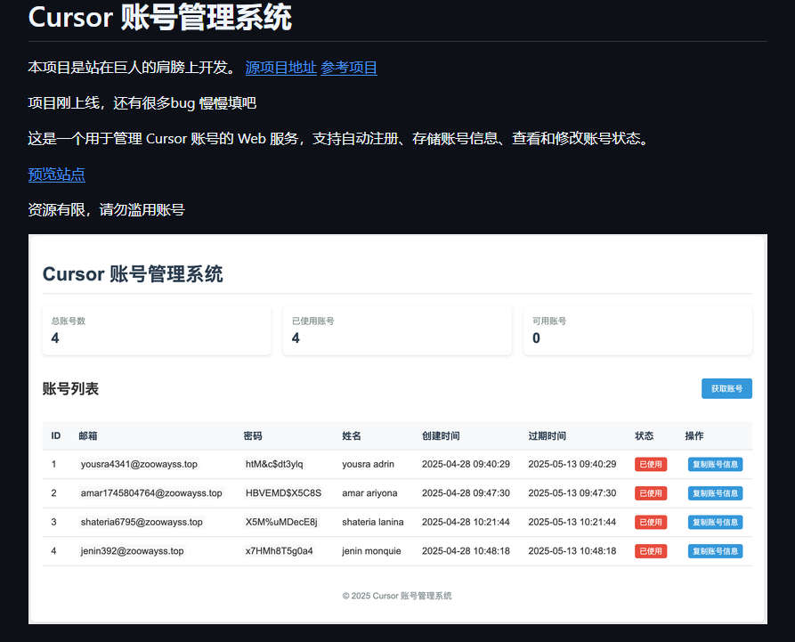Click the 总账号数 stat card

157,330
